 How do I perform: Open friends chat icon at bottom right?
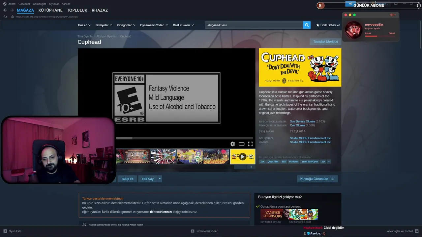[417, 231]
